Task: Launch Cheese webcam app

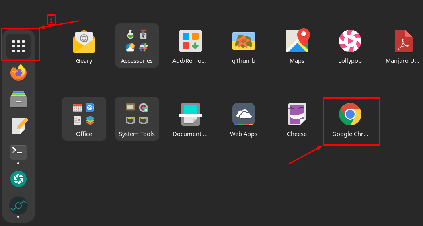Action: [x=297, y=114]
